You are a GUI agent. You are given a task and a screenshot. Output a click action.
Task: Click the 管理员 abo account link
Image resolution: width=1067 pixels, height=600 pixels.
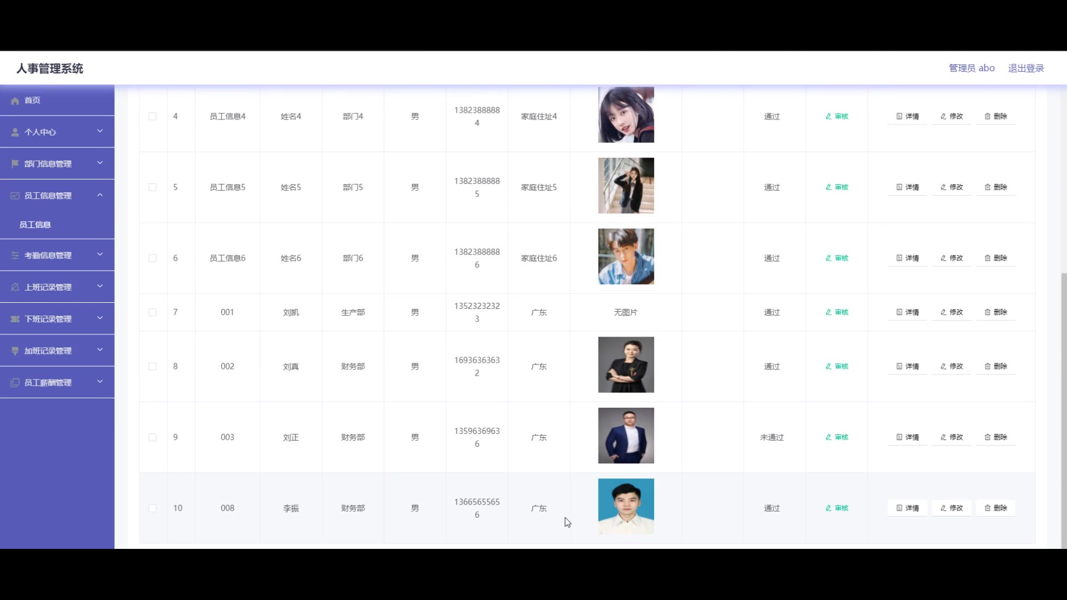point(971,68)
